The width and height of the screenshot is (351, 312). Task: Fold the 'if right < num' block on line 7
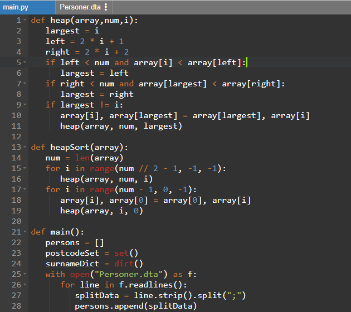coord(25,84)
